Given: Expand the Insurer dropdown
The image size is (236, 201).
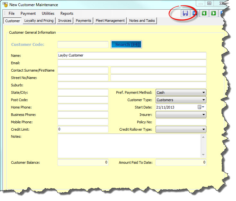Looking at the screenshot, I should [204, 114].
